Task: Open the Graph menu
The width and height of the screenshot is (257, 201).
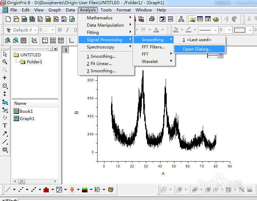Action: click(55, 10)
